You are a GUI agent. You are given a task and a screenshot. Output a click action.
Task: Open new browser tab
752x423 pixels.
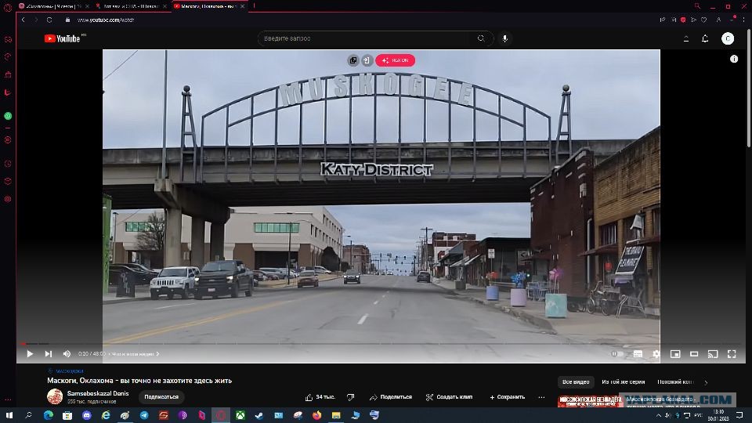254,5
